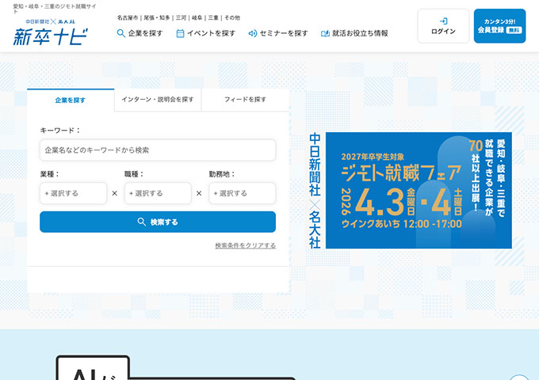The image size is (539, 380).
Task: Open 企業を探す in top navigation
Action: [x=140, y=33]
